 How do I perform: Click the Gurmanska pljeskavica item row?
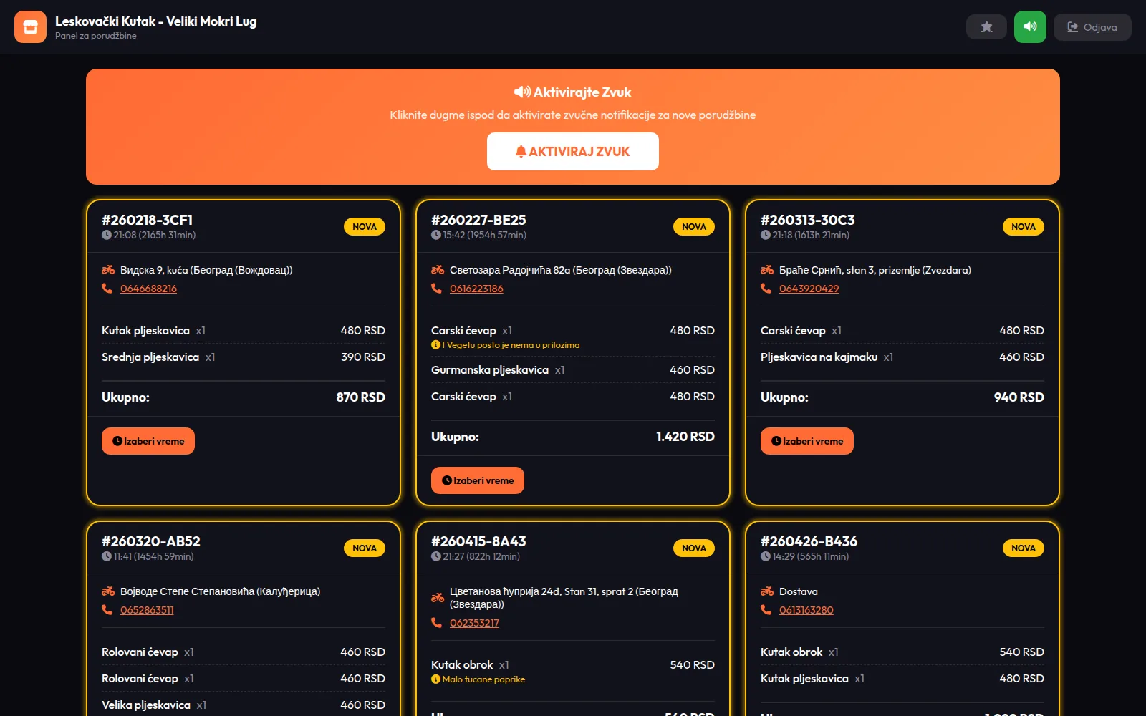(x=573, y=369)
